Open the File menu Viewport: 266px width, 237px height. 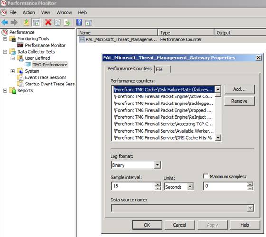(13, 12)
